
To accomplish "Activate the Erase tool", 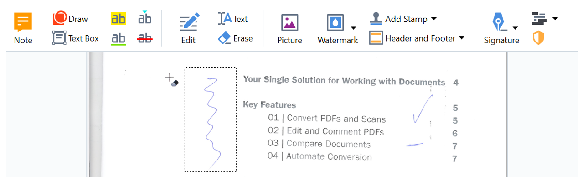I will pos(235,38).
